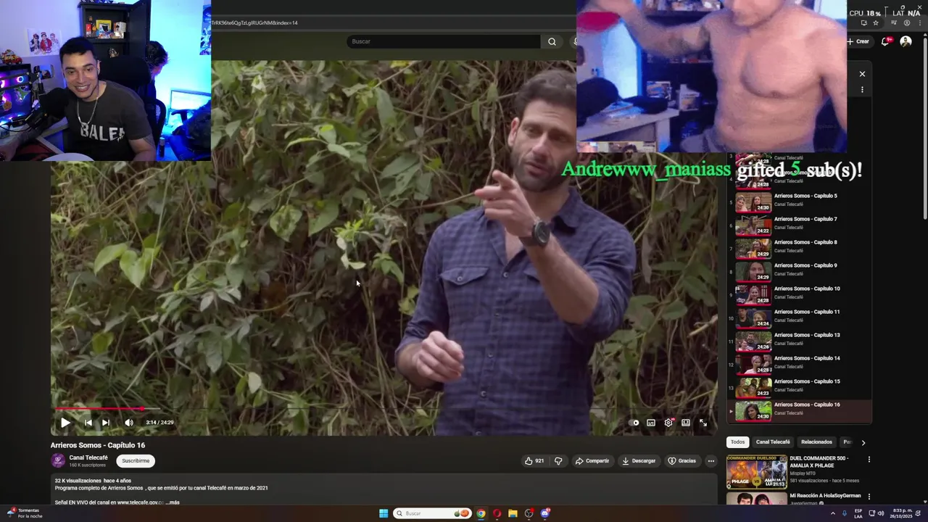The width and height of the screenshot is (928, 522).
Task: Select Arrieros Somos - Capítulo 5 in playlist
Action: 800,202
